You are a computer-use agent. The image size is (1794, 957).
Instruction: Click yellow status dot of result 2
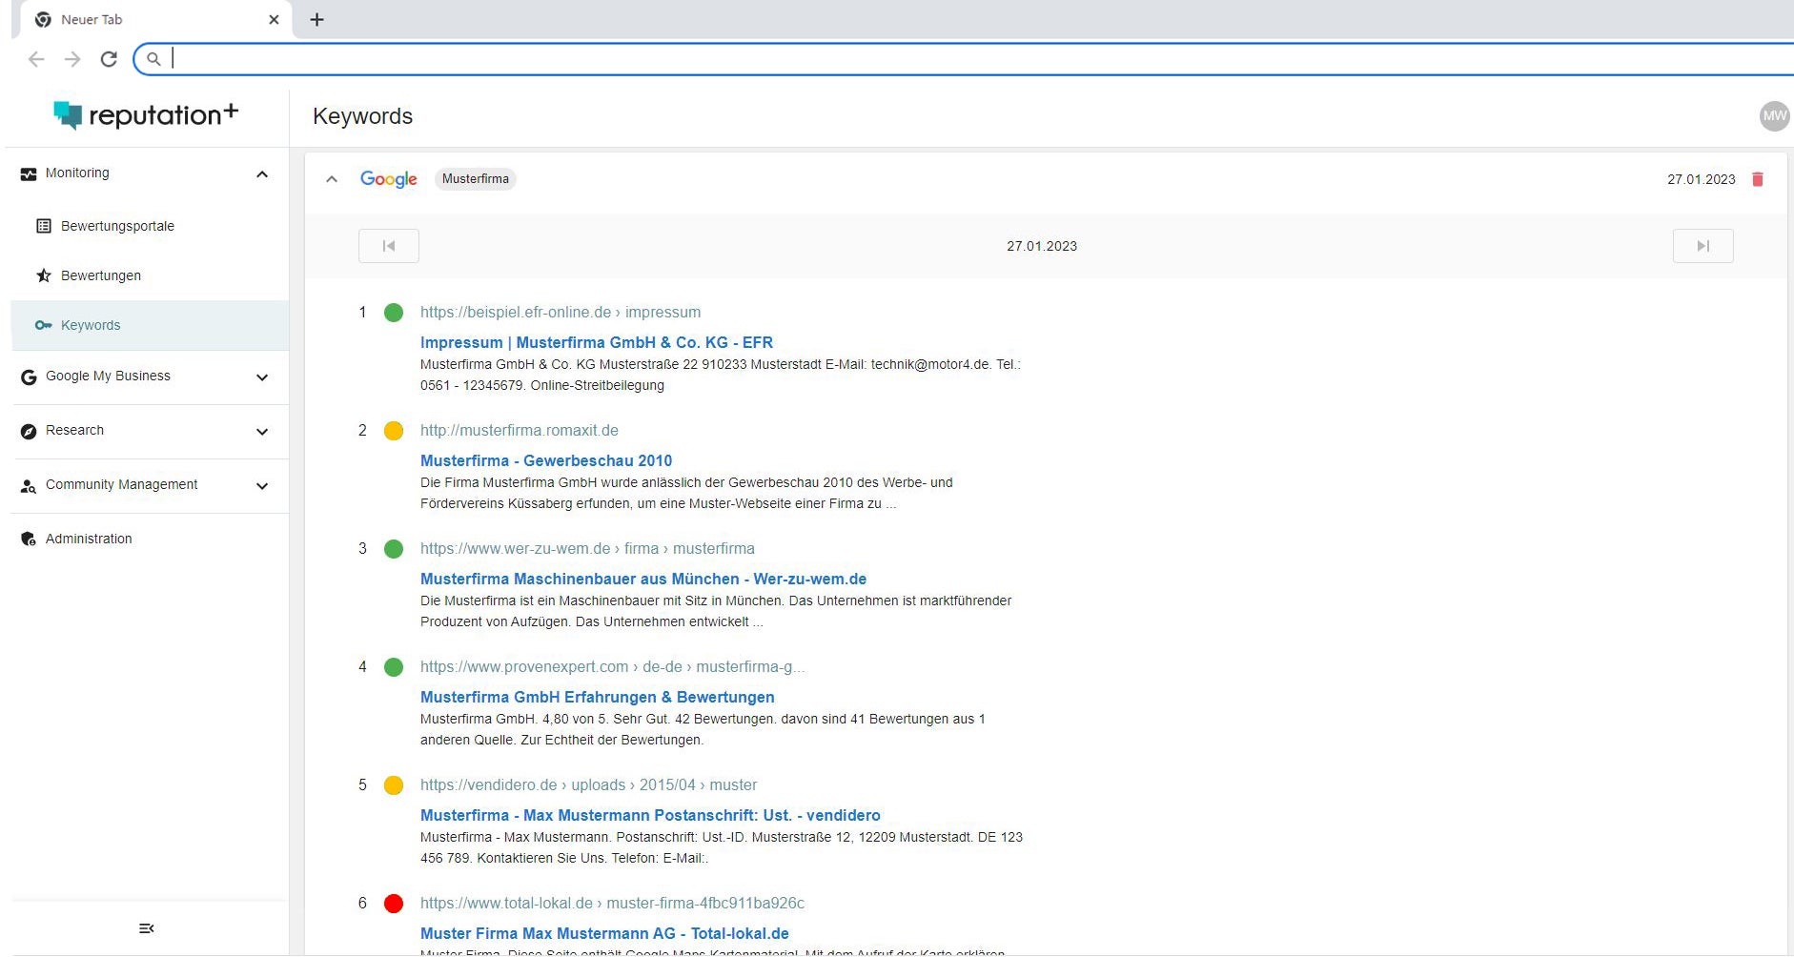[394, 431]
